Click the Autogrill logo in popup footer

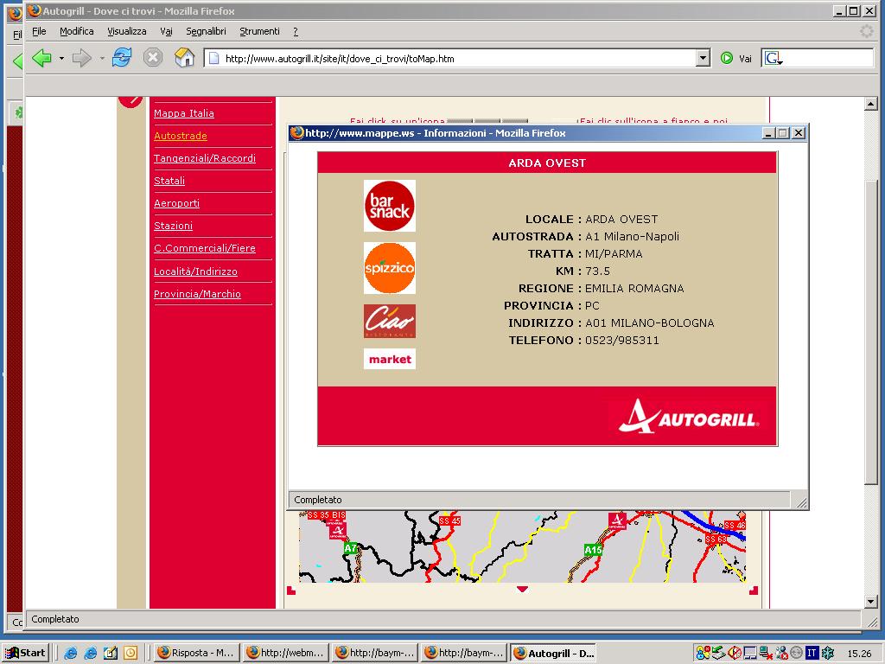tap(688, 417)
